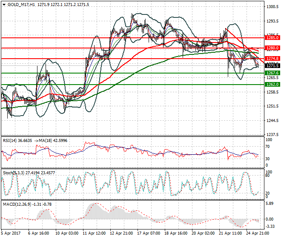Select the red 1280.0 price level label

(x=272, y=48)
